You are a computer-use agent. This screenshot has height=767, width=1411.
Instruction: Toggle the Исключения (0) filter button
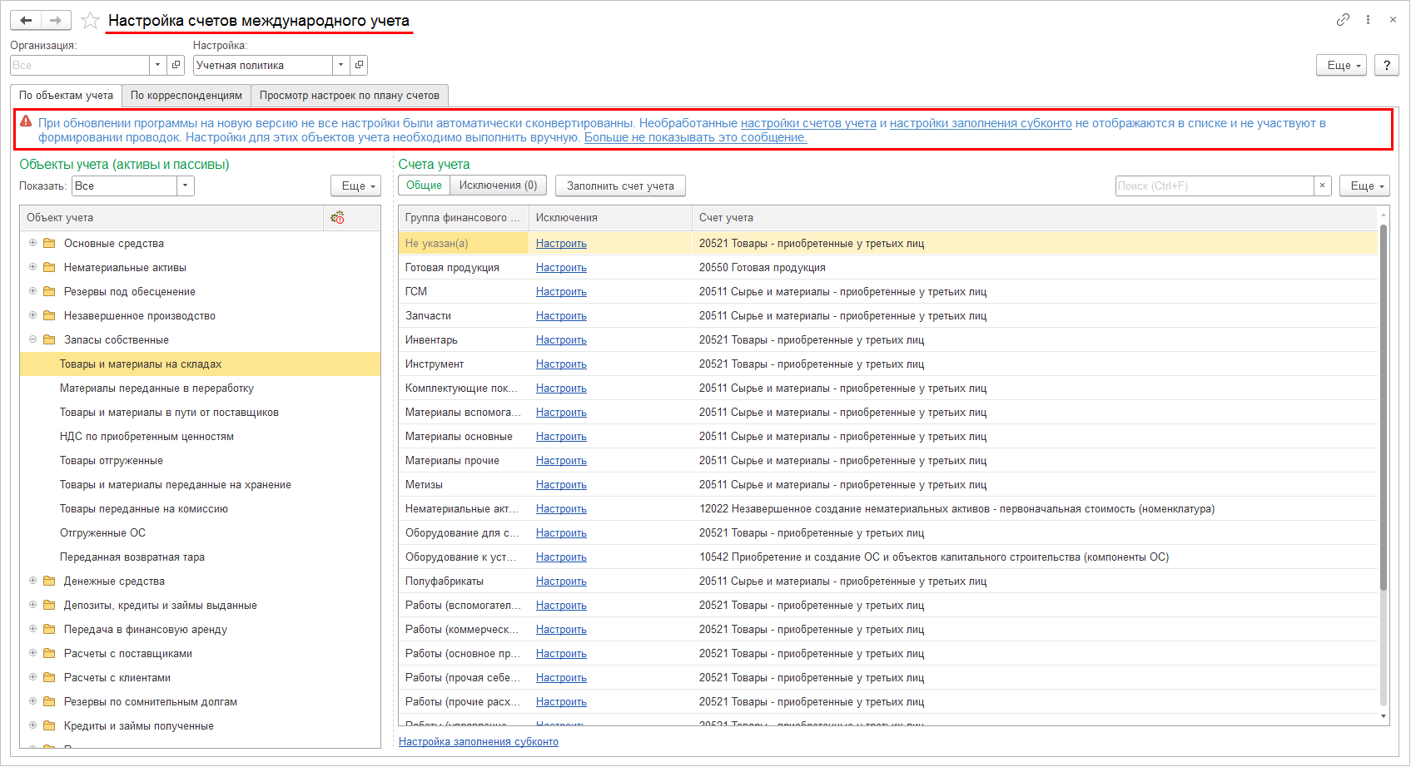pos(498,186)
